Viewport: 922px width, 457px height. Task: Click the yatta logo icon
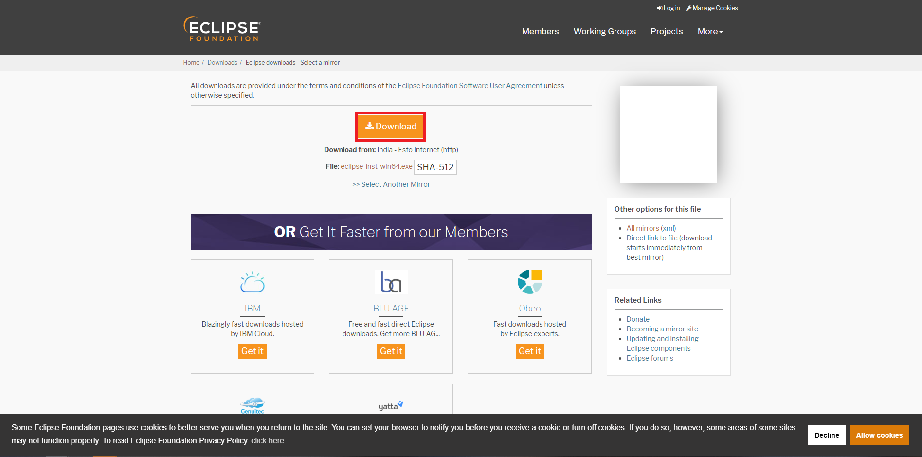pos(391,405)
